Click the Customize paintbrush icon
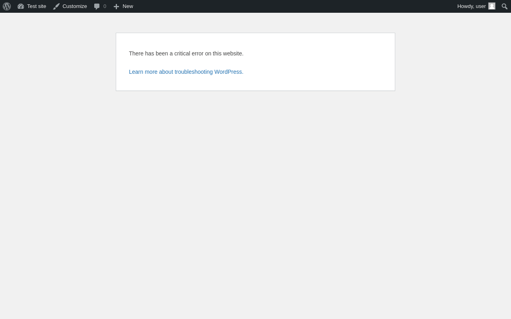511x319 pixels. [x=56, y=6]
